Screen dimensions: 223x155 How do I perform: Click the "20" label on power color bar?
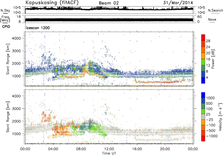(x=208, y=53)
